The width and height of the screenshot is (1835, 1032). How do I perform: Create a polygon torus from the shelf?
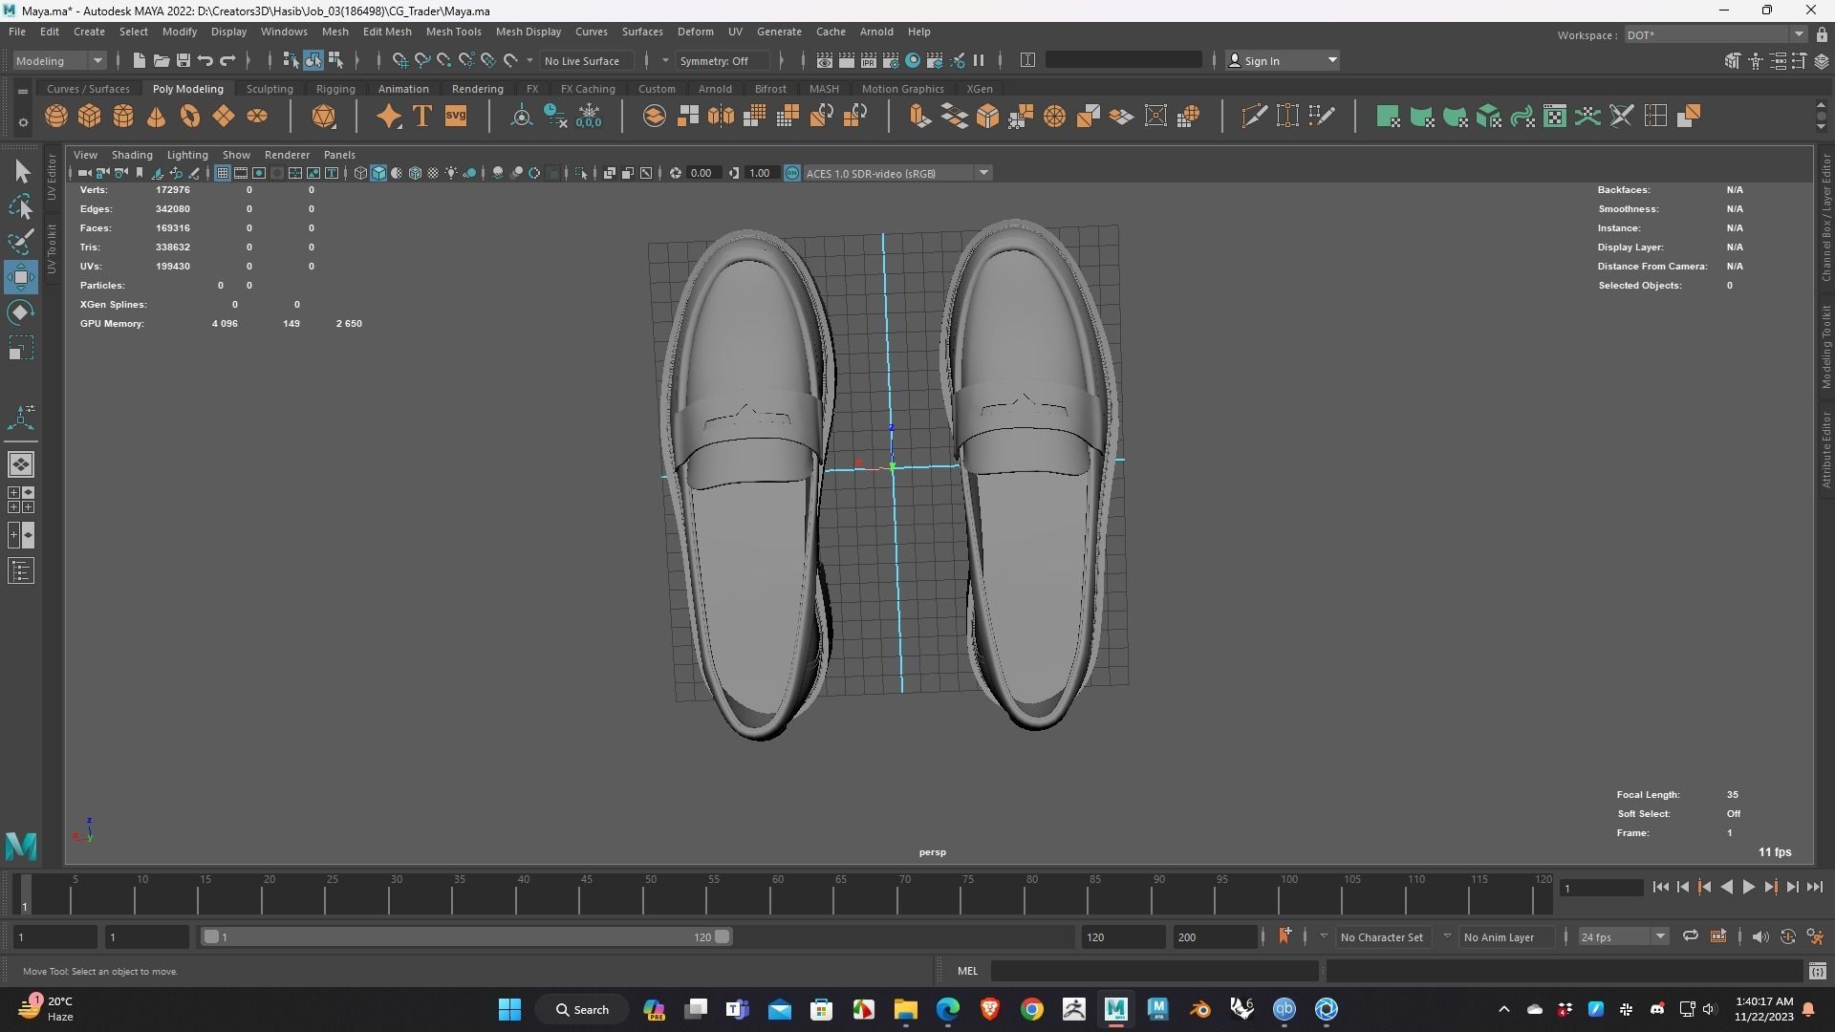(190, 117)
